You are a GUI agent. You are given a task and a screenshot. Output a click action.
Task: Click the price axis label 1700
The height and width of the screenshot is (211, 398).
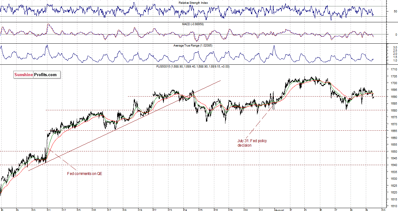(x=394, y=83)
